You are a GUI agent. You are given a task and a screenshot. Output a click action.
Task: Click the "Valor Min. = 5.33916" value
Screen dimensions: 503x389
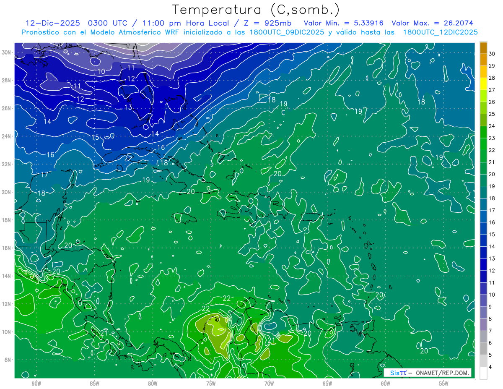coord(343,23)
